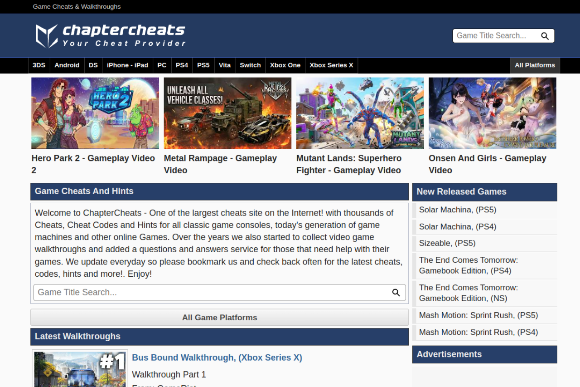Focus the header Game Title Search field

[496, 36]
